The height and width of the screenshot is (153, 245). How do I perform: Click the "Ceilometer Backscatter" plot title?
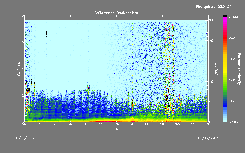[116, 13]
